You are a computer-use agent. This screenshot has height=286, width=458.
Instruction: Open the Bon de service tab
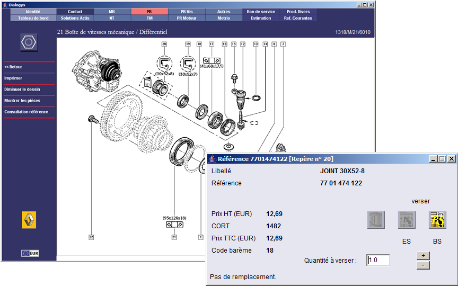[261, 12]
